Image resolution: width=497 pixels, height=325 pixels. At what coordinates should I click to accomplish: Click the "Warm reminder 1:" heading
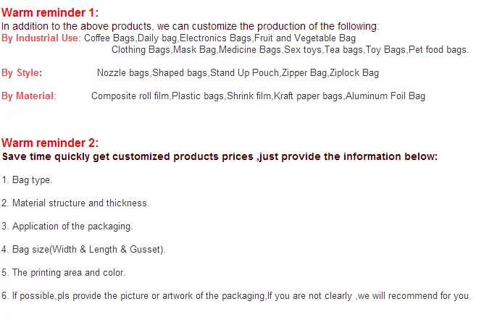50,13
